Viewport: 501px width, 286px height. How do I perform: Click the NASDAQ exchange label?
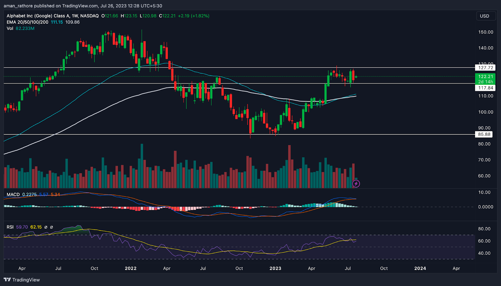[90, 16]
